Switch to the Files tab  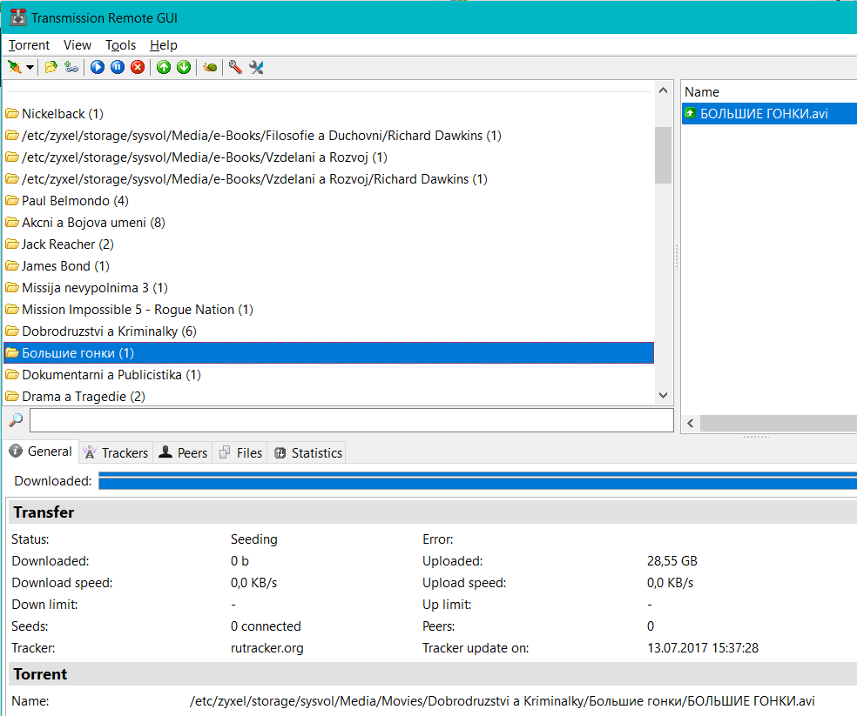point(240,452)
